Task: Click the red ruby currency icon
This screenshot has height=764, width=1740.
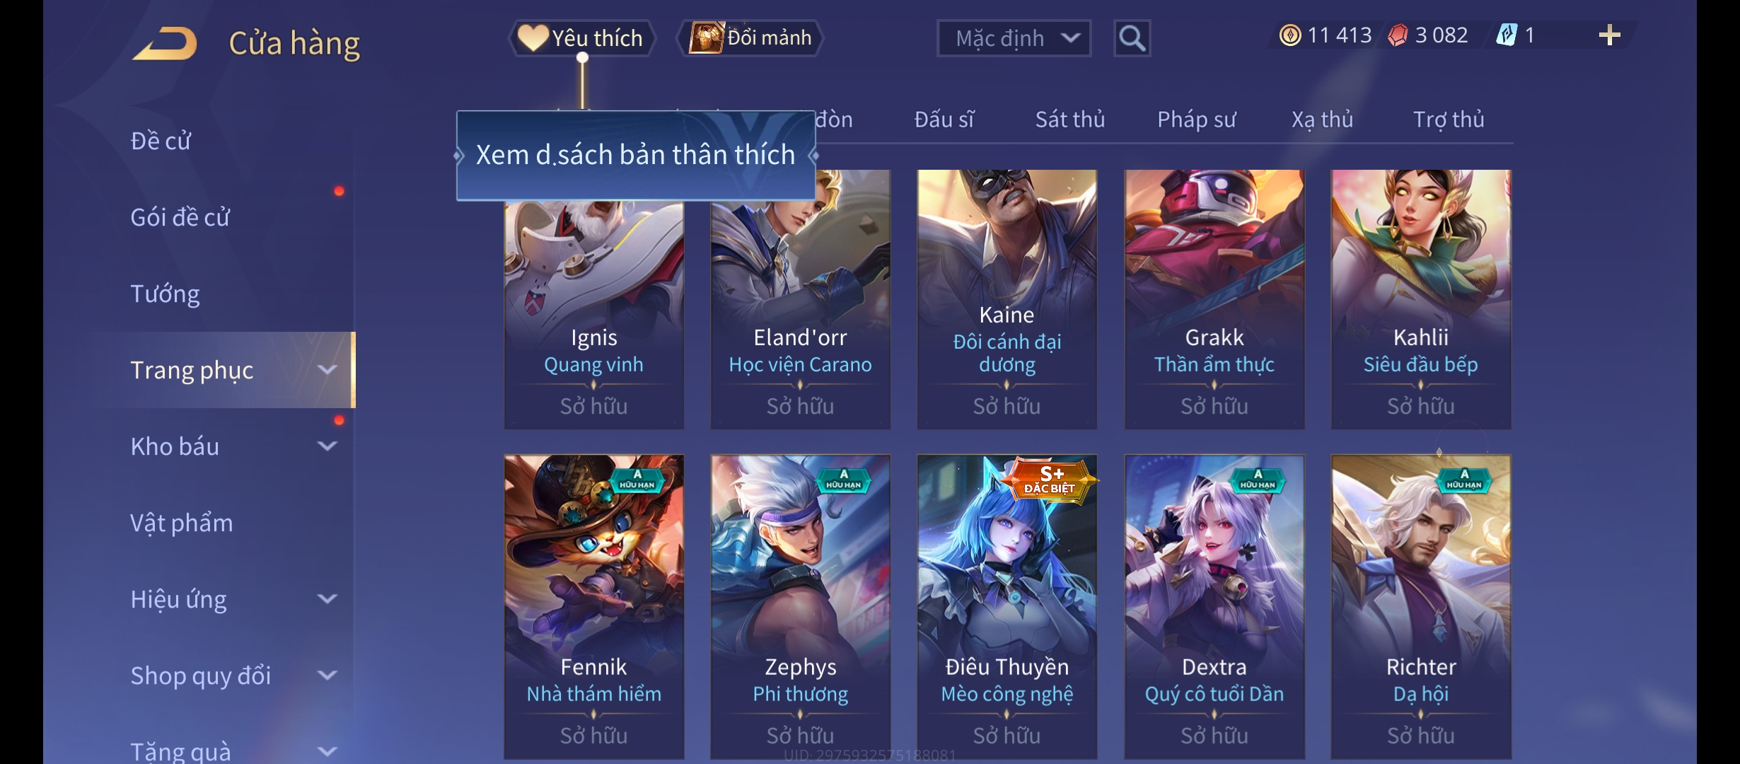Action: tap(1398, 35)
